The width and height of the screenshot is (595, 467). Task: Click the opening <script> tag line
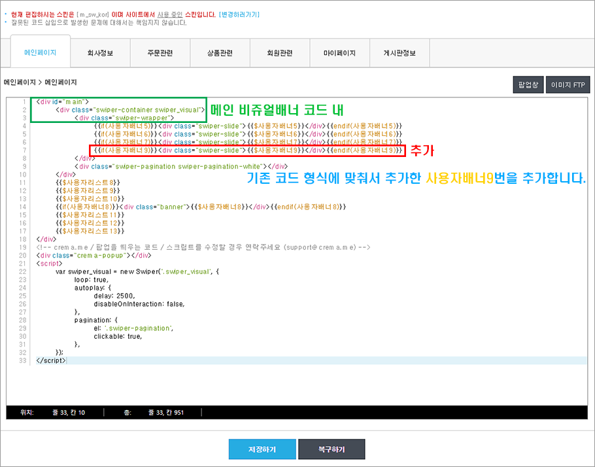tap(49, 264)
